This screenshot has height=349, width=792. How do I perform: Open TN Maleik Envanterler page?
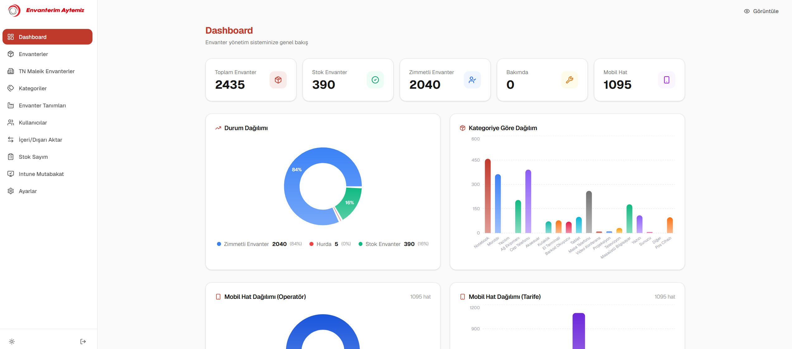[x=47, y=71]
